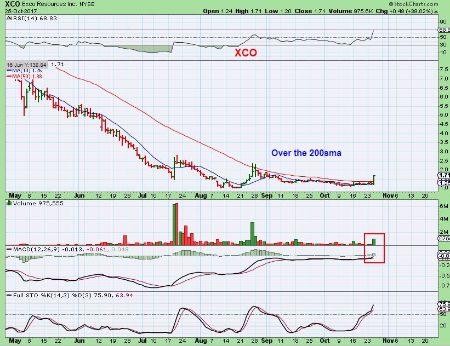Click the 16 Jun crosshair data tooltip
The height and width of the screenshot is (346, 450).
pyautogui.click(x=27, y=65)
